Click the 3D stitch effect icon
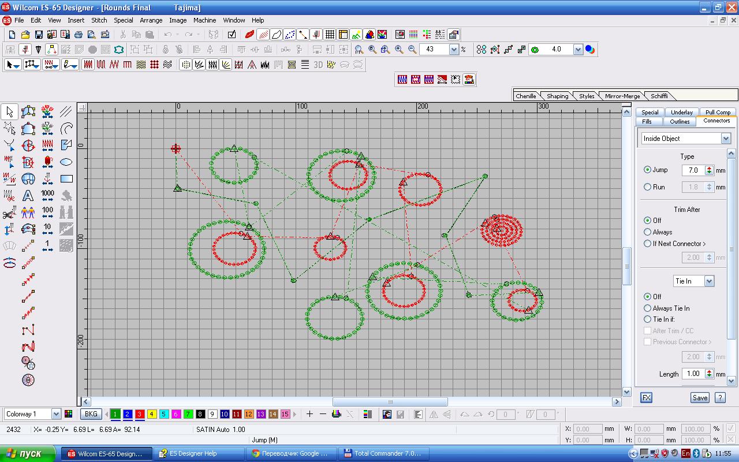The height and width of the screenshot is (462, 739). tap(318, 65)
